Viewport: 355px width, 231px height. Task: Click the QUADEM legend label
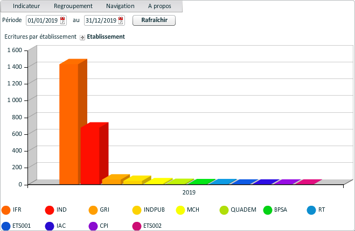[x=243, y=210]
